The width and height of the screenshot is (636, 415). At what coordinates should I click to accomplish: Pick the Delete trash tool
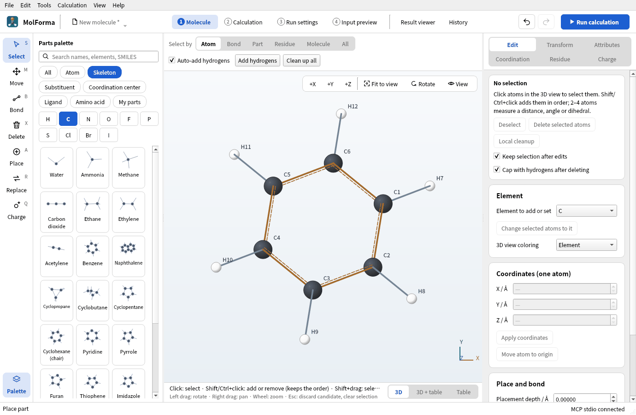click(x=17, y=130)
